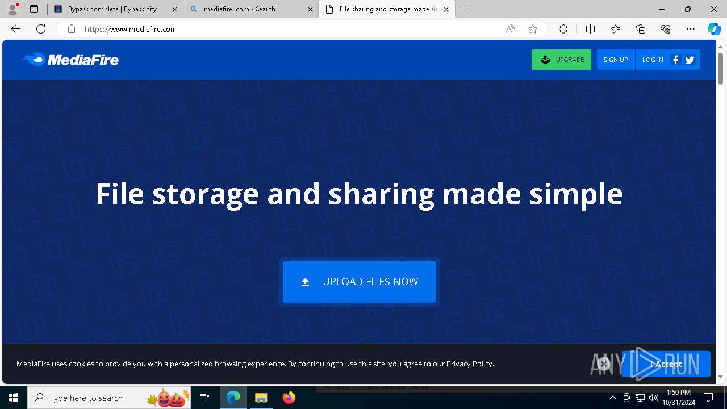Click Microsoft Edge taskbar icon
727x409 pixels.
coord(233,398)
